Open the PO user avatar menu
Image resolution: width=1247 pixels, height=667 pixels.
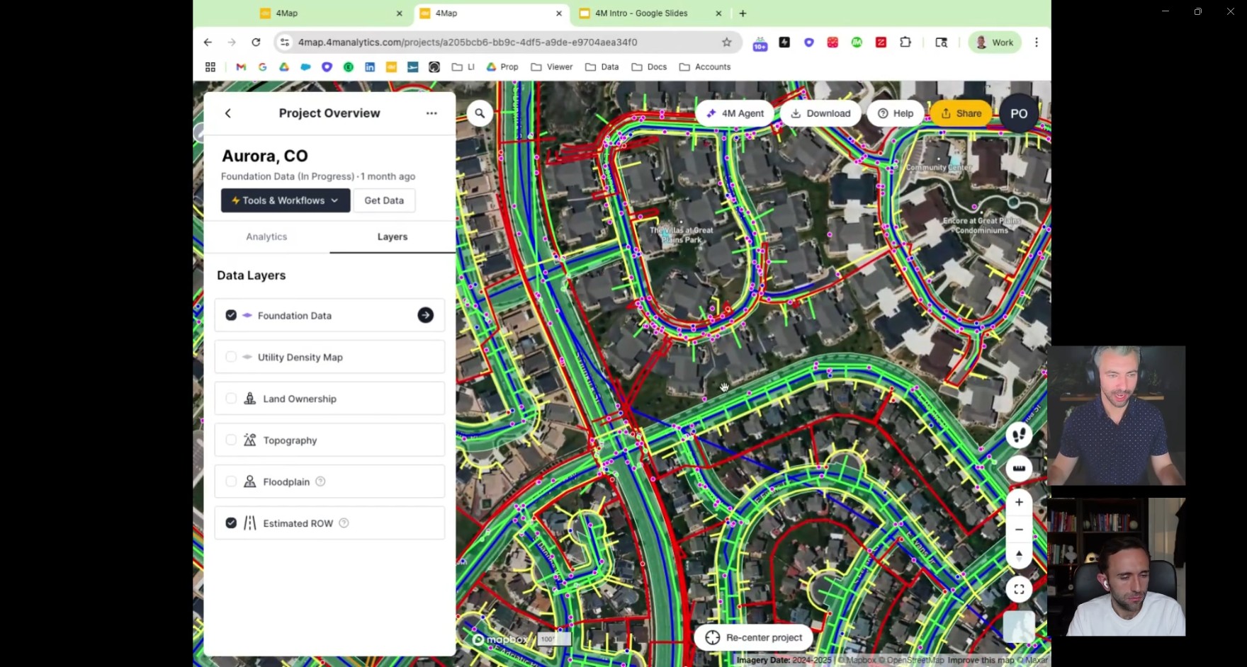[1019, 113]
